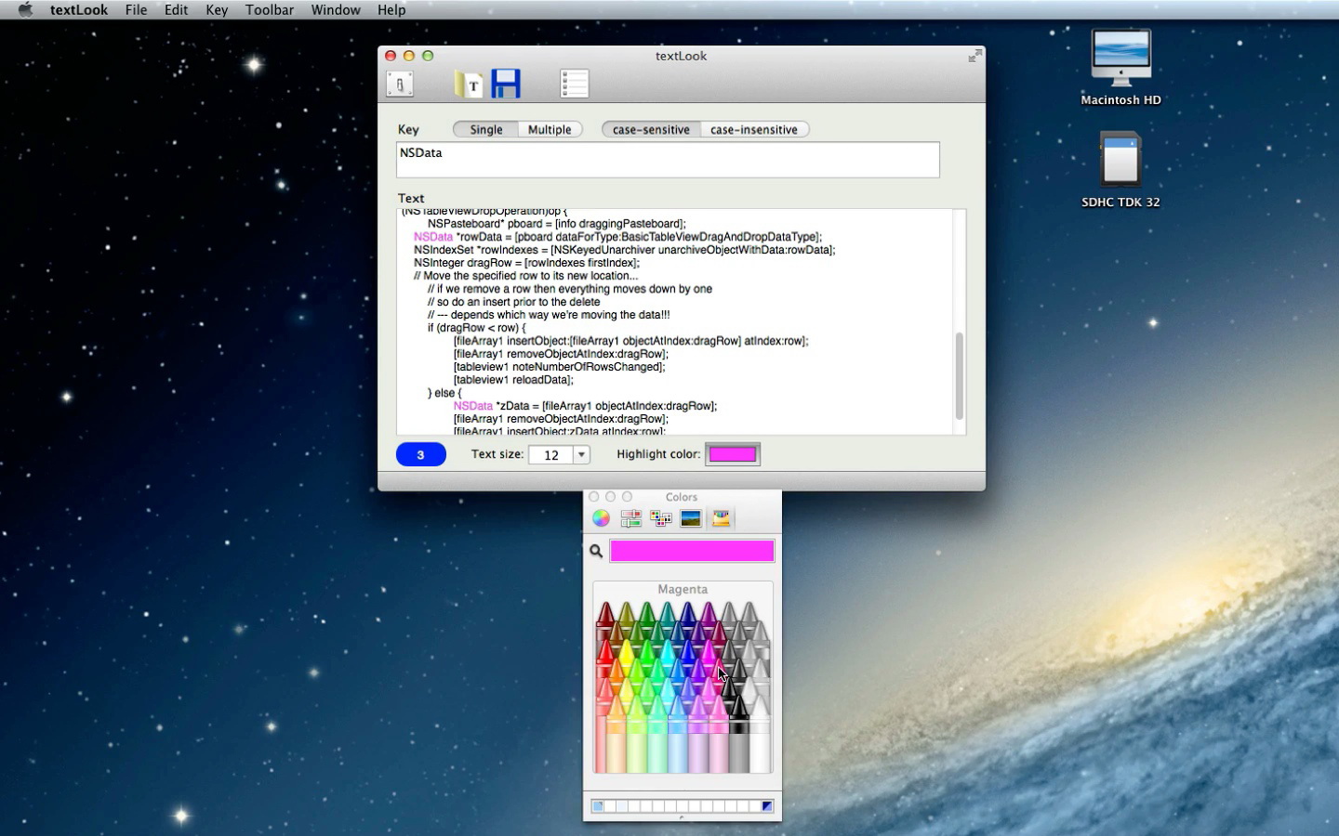This screenshot has height=836, width=1339.
Task: Open the Apple menu
Action: point(25,9)
